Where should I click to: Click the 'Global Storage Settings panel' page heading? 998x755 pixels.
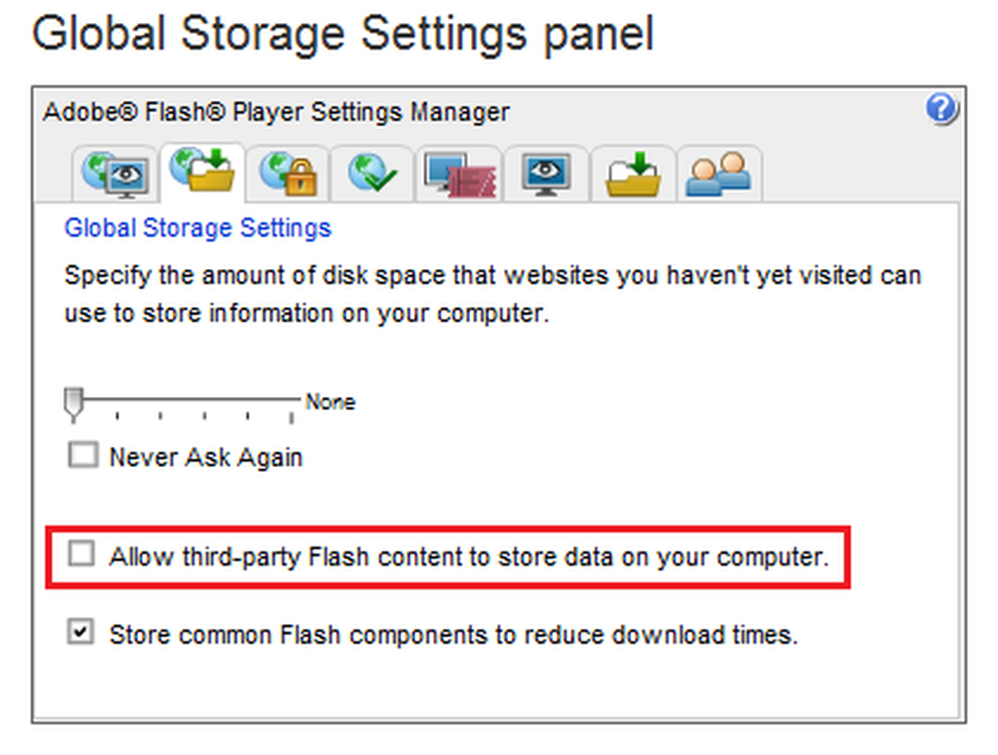[342, 35]
